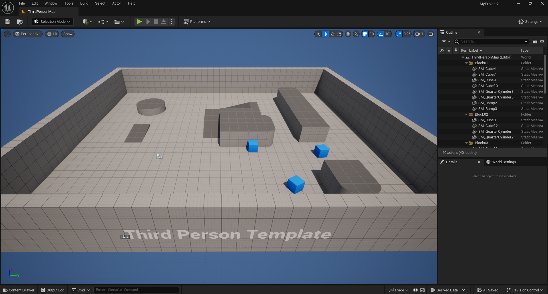Open the Tools menu

69,3
